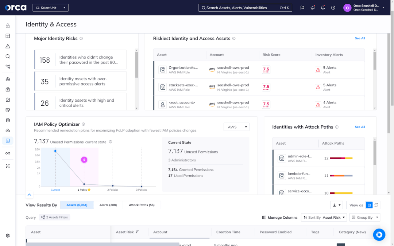Viewport: 394px width, 246px height.
Task: Open the stacksets-exec-... asset row
Action: (x=259, y=87)
